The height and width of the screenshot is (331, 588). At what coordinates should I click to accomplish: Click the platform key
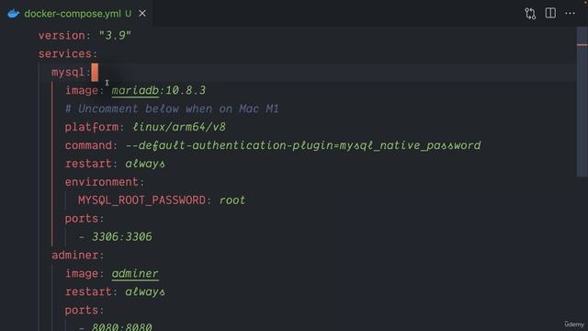click(x=92, y=127)
